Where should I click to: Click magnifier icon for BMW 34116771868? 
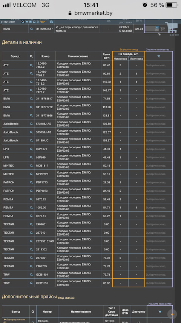pyautogui.click(x=31, y=116)
